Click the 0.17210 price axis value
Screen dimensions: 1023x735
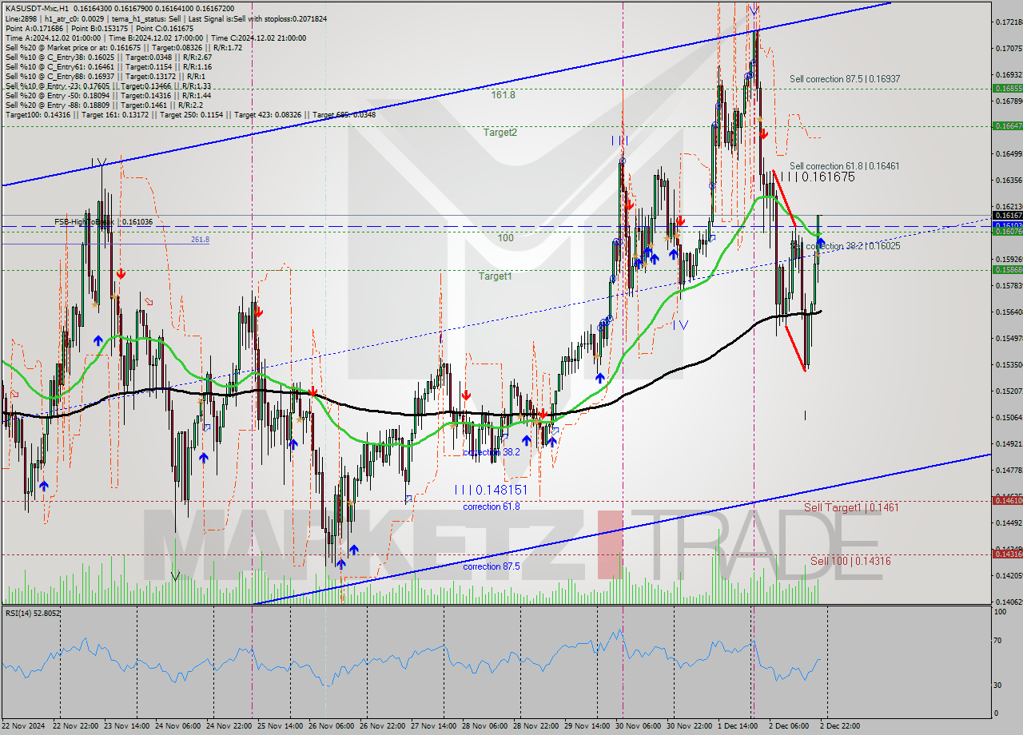click(1009, 22)
